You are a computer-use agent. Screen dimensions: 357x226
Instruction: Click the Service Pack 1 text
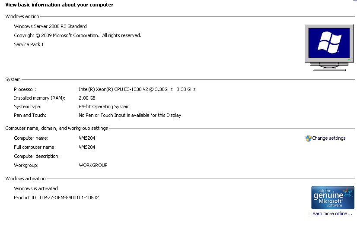(29, 44)
